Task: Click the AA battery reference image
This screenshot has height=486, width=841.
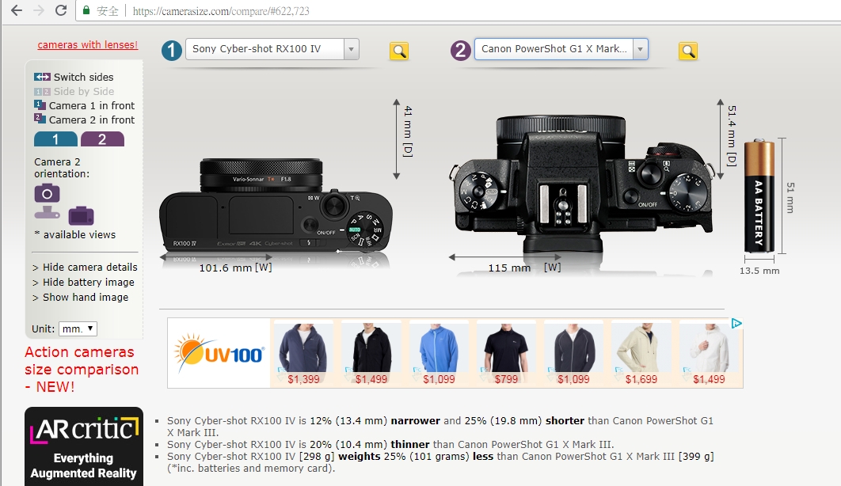Action: click(759, 196)
